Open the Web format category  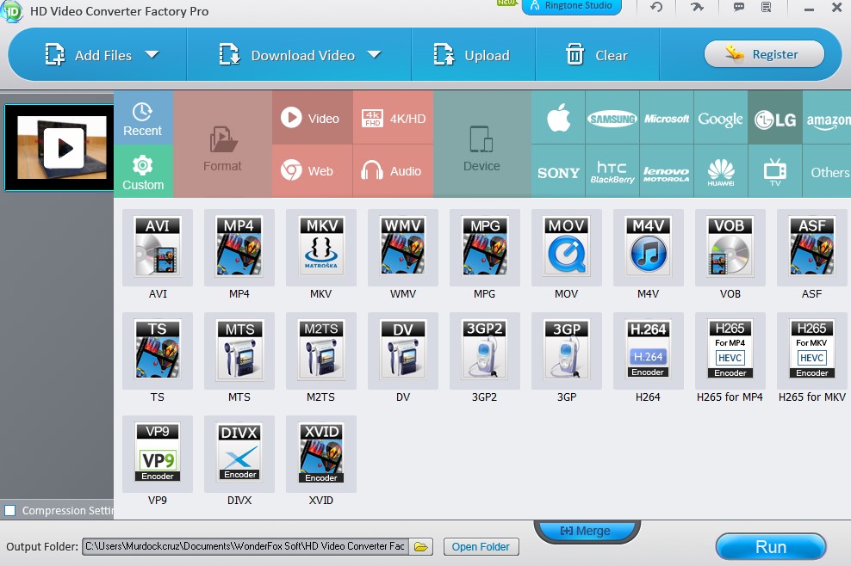pos(312,171)
